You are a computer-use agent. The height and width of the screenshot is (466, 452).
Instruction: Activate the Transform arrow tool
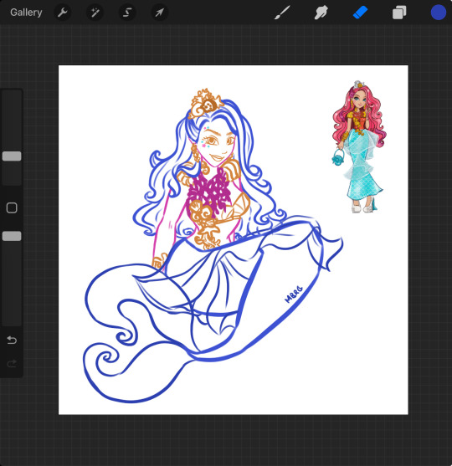click(x=160, y=13)
